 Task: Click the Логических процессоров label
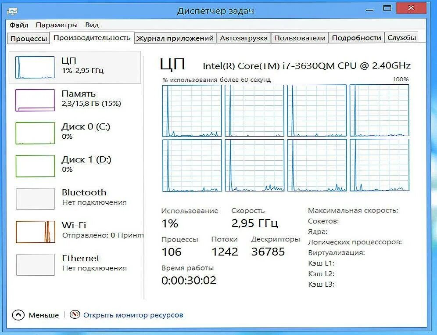click(355, 242)
